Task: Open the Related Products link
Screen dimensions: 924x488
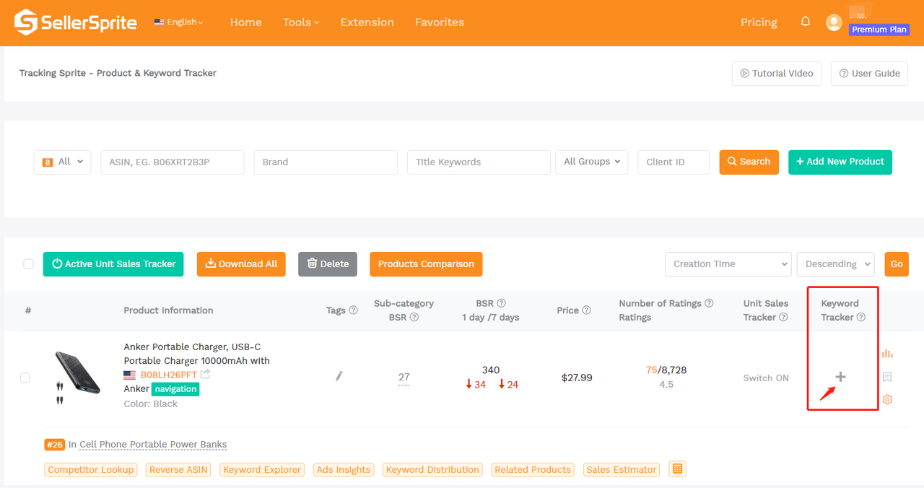Action: point(533,470)
